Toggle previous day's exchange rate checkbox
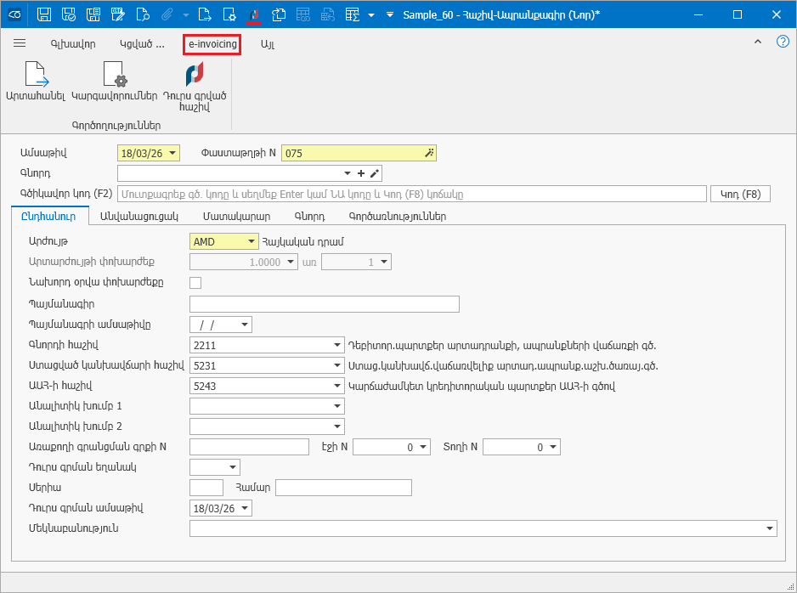This screenshot has width=797, height=593. (195, 283)
